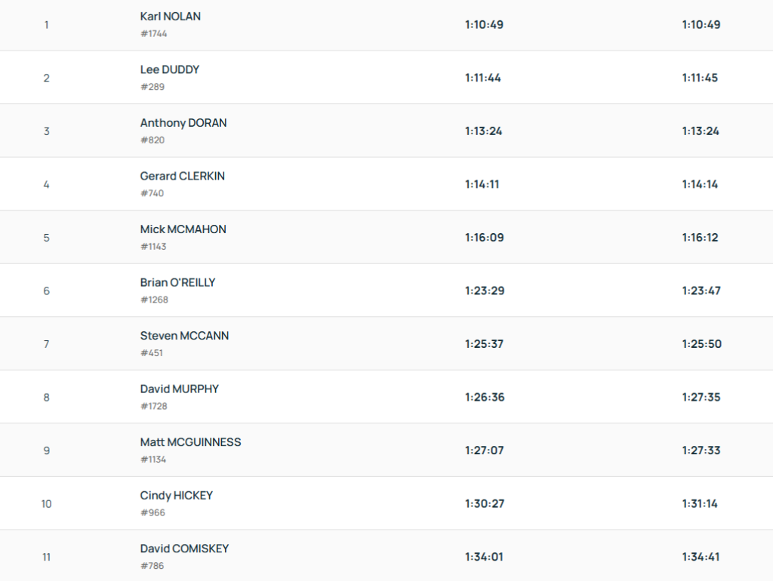Click position number 5 in the table
The image size is (773, 581).
47,238
